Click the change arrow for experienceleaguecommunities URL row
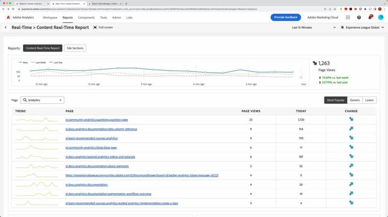 [351, 175]
